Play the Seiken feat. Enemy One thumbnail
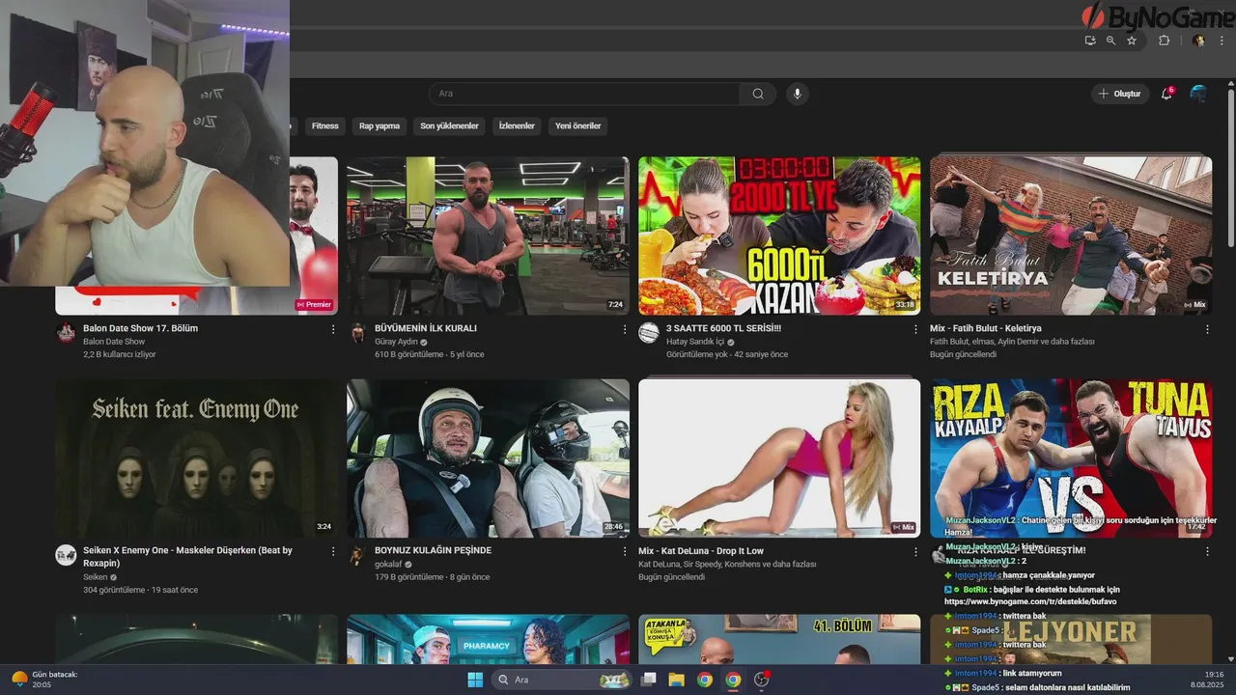This screenshot has width=1236, height=695. tap(197, 459)
